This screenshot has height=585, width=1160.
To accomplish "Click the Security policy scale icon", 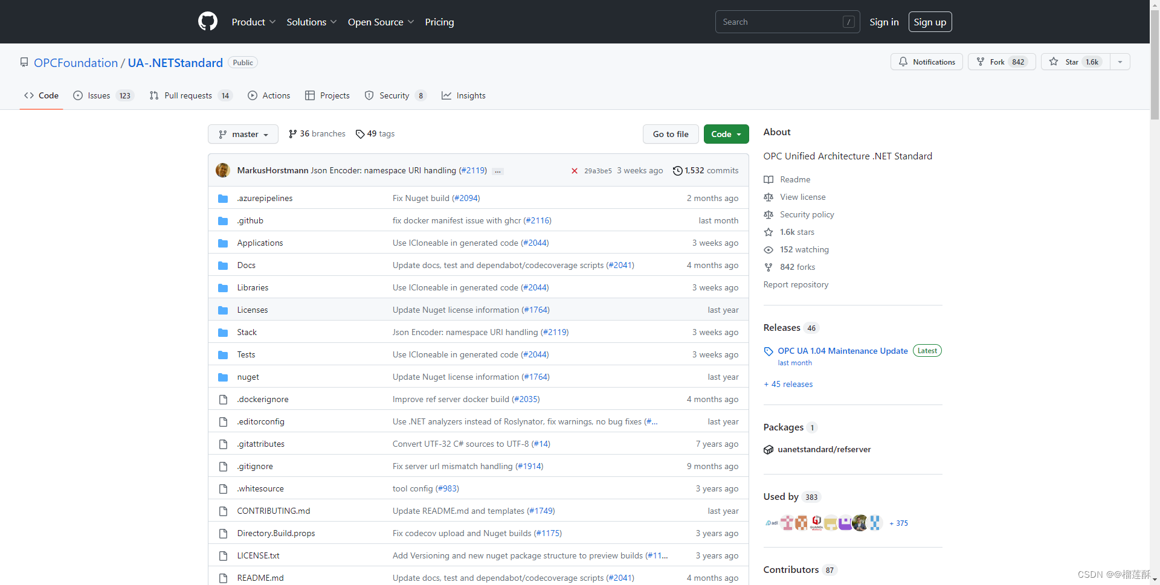I will (x=768, y=215).
